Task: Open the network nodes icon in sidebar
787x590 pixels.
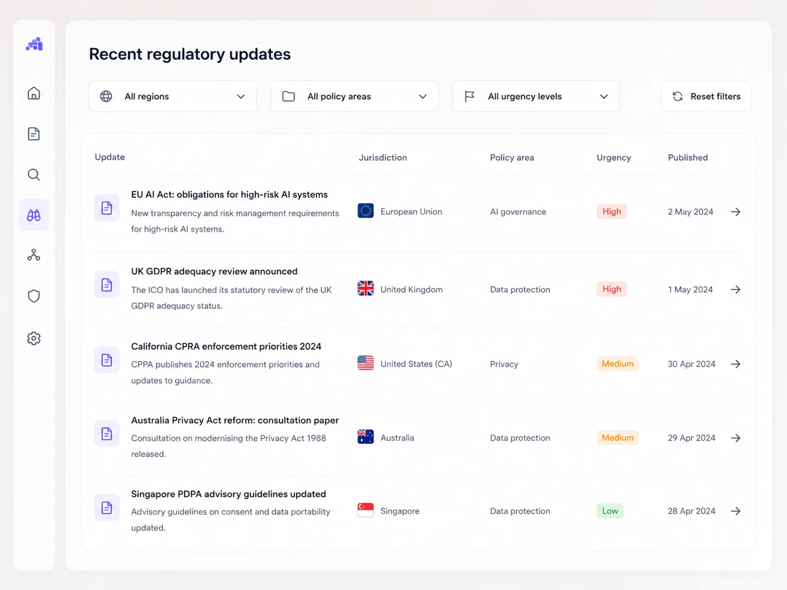Action: coord(34,255)
